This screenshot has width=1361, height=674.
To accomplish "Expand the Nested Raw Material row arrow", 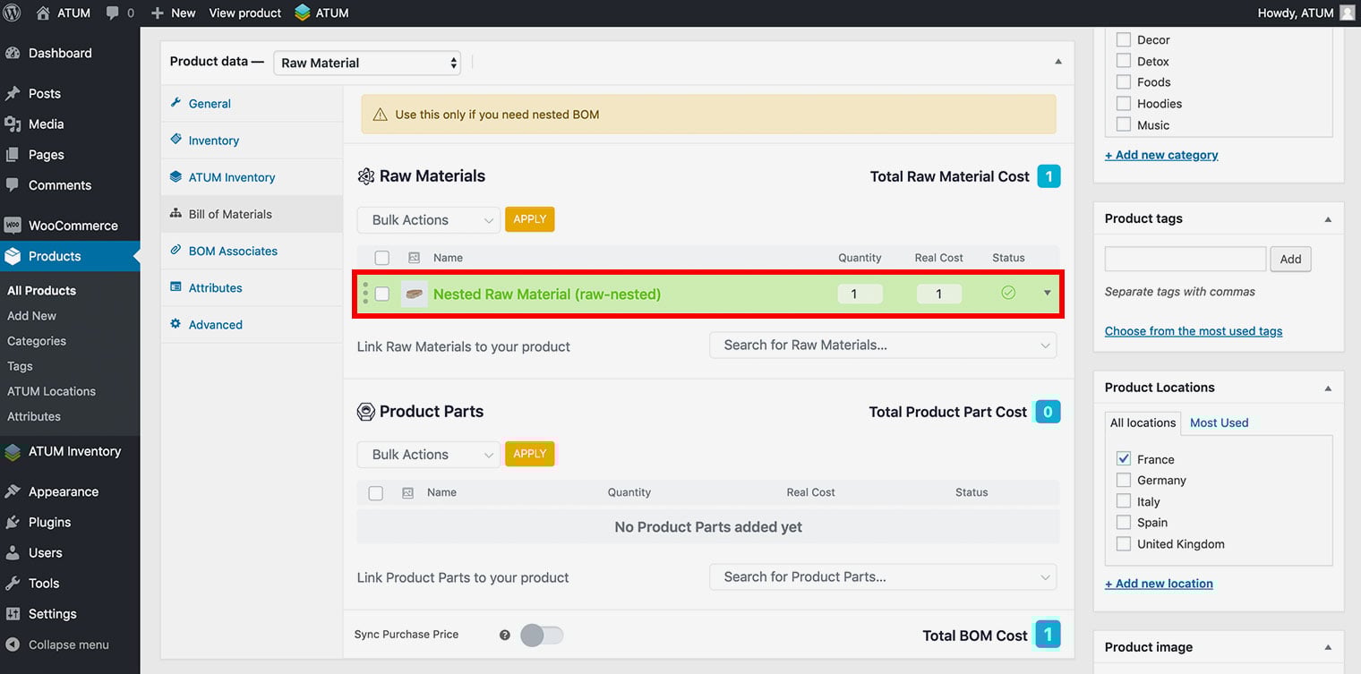I will [1047, 293].
